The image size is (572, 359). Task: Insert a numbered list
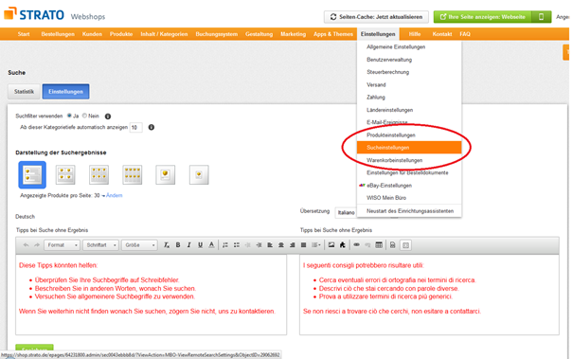point(225,245)
